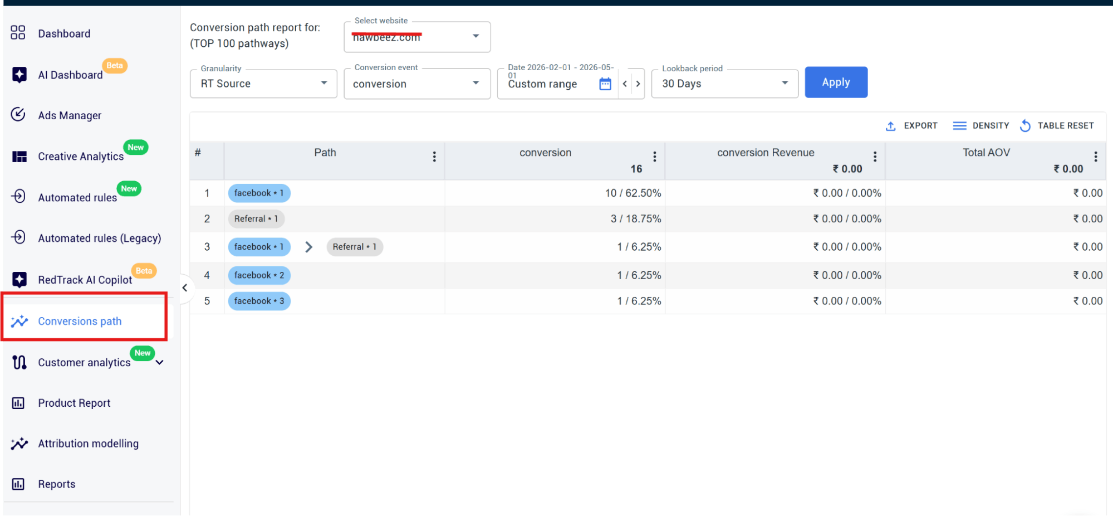
Task: Click the calendar icon in date field
Action: (605, 84)
